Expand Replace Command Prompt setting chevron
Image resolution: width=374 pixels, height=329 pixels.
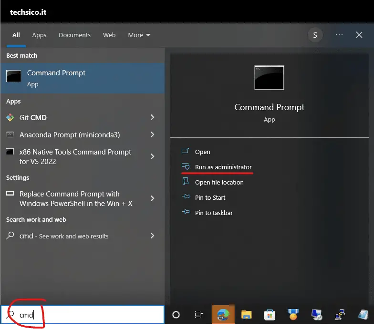click(x=153, y=198)
